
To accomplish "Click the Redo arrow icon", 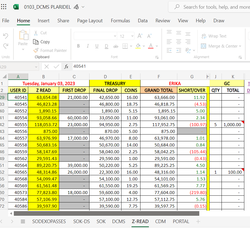I will click(x=6, y=46).
